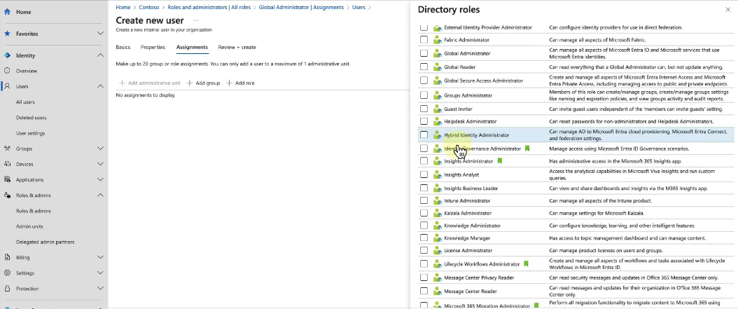The height and width of the screenshot is (309, 738).
Task: Click the ellipsis next to Create new user
Action: click(196, 20)
